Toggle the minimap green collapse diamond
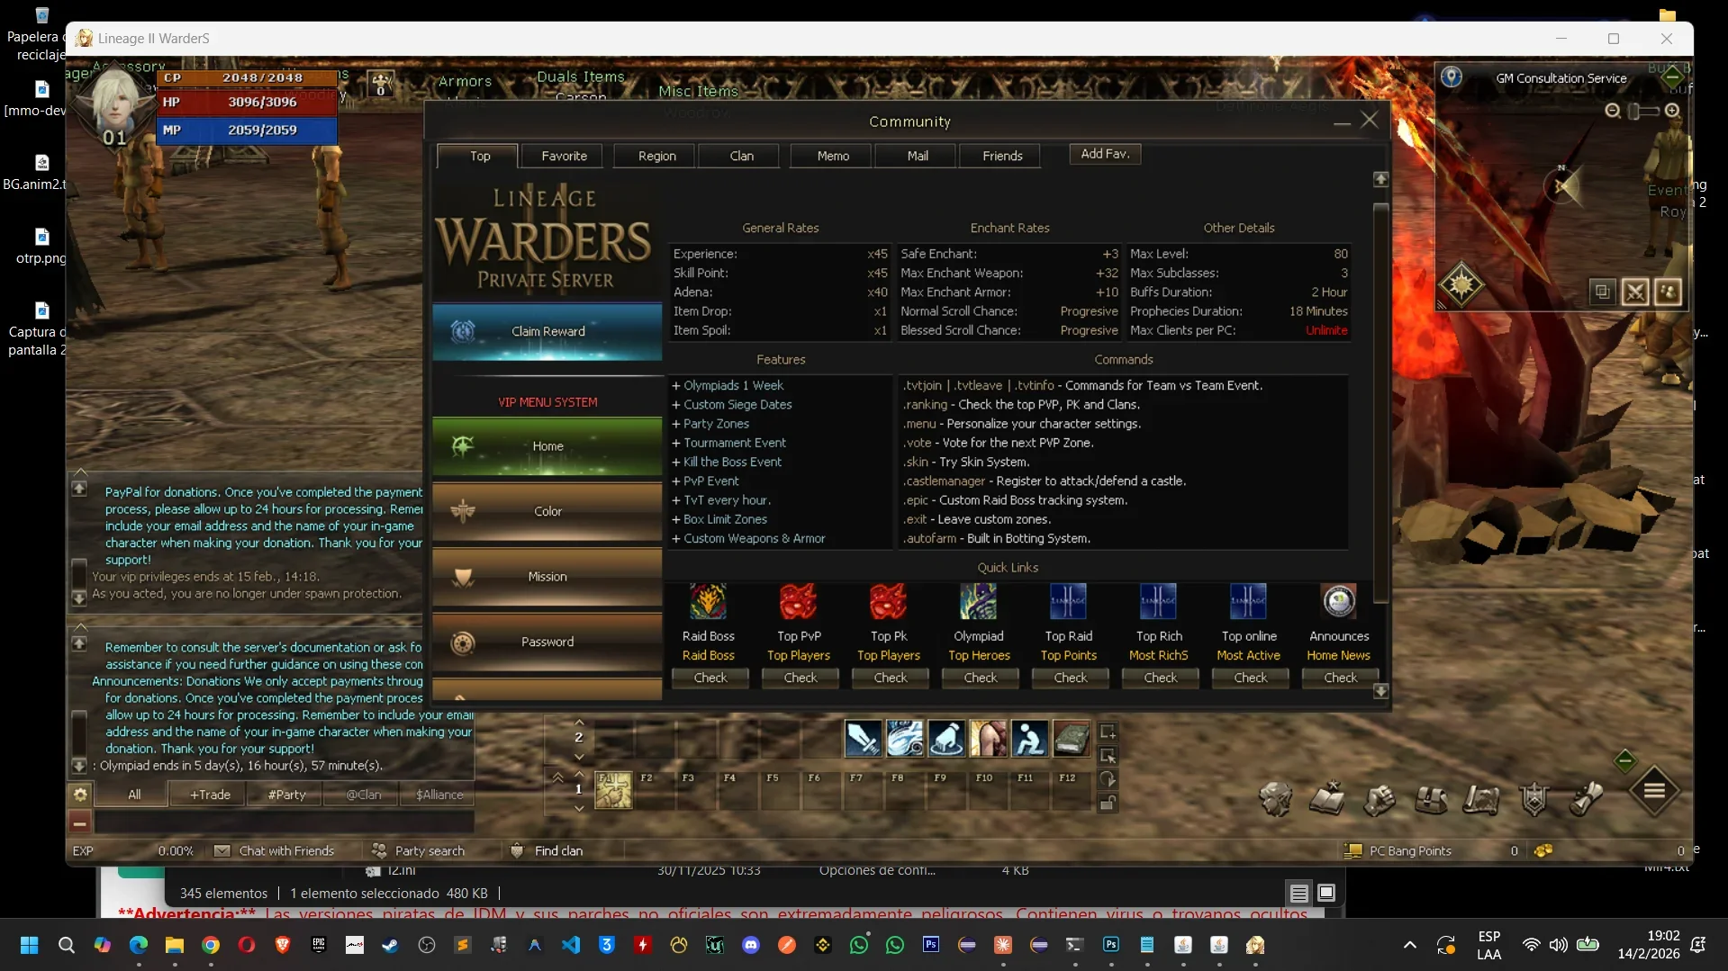 1672,76
